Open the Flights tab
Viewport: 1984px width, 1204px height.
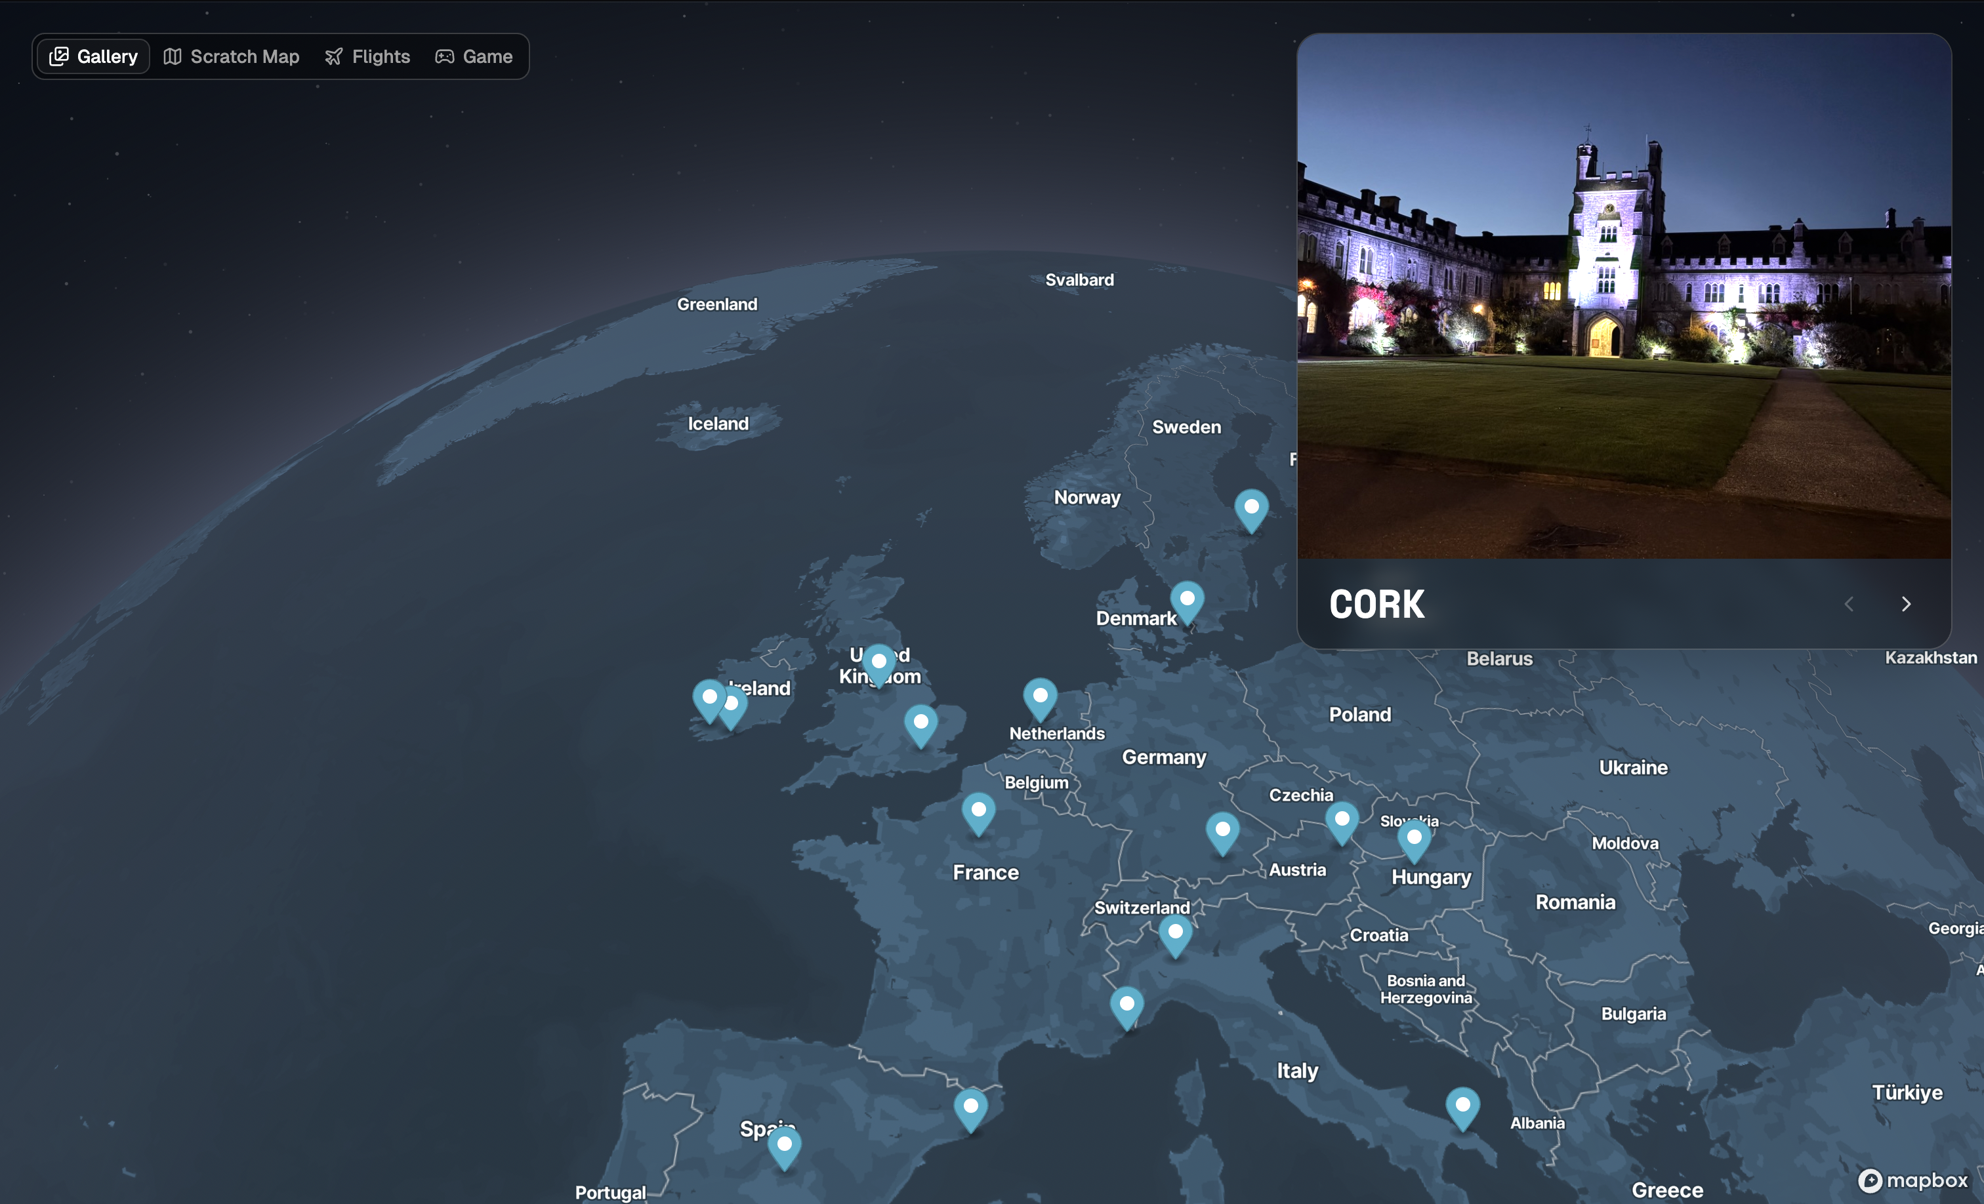368,56
